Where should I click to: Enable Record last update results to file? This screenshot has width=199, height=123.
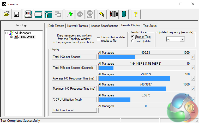coord(98,39)
